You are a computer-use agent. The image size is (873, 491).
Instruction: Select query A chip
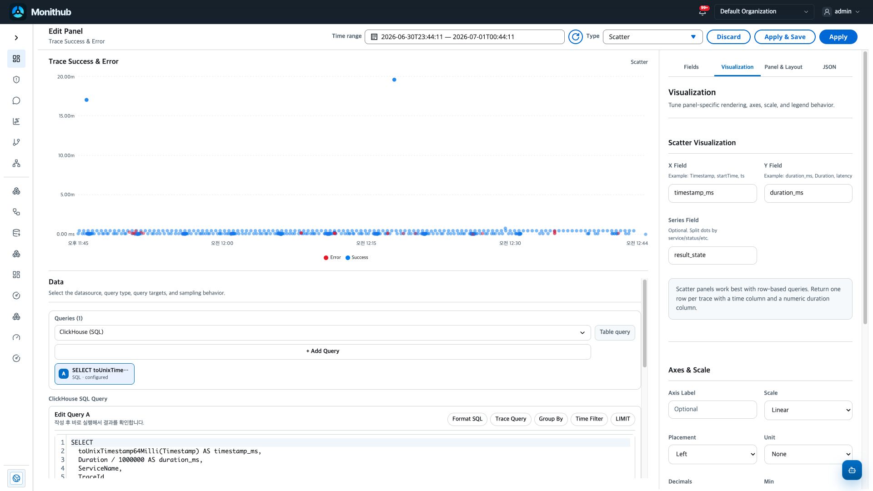click(95, 374)
